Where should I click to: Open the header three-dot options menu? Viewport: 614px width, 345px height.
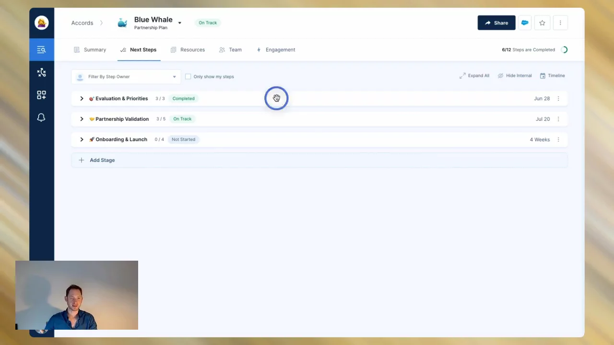pos(560,23)
